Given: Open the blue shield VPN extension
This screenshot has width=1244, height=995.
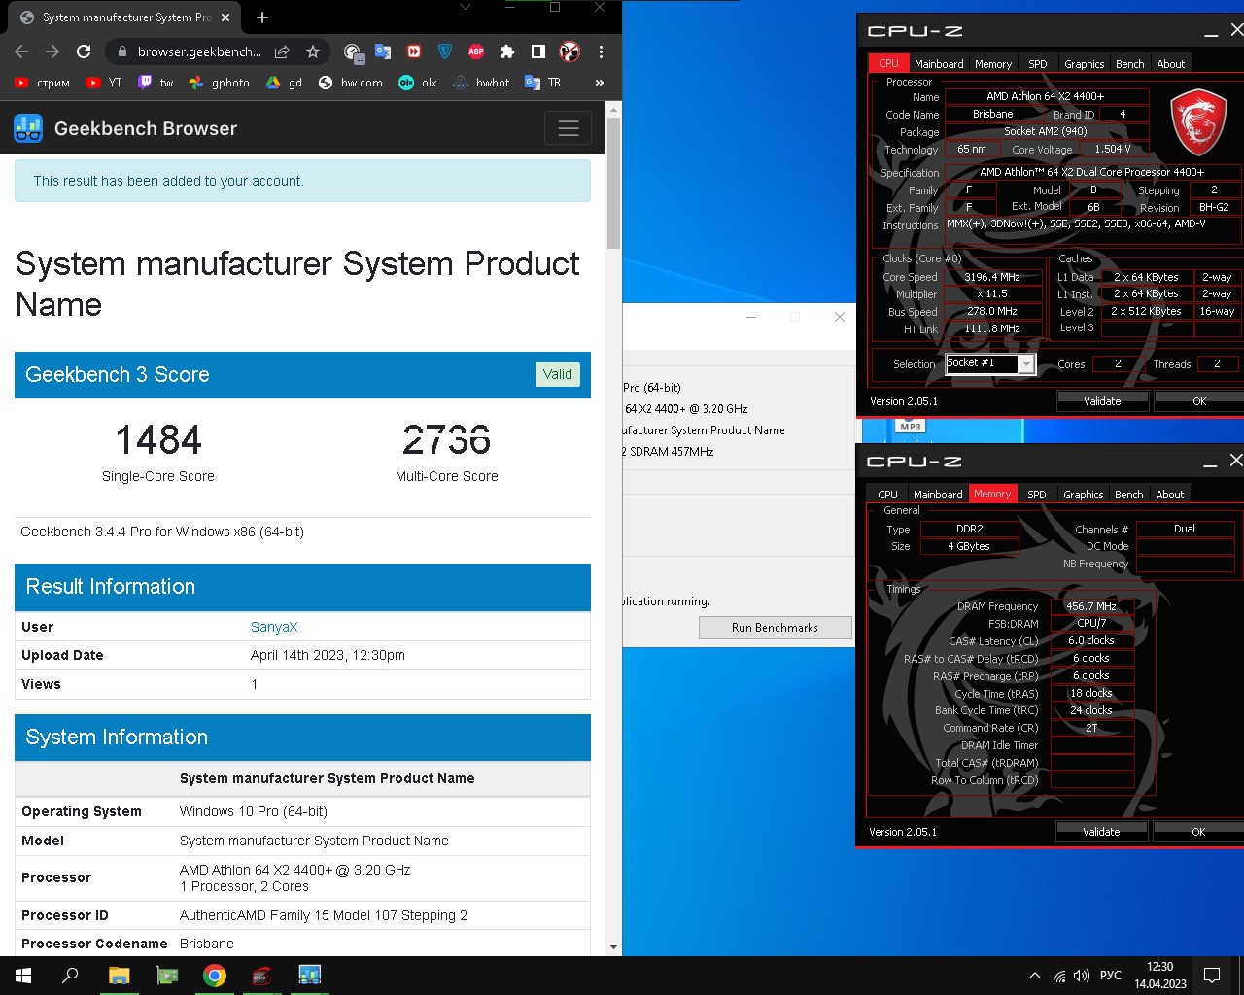Looking at the screenshot, I should coord(445,51).
